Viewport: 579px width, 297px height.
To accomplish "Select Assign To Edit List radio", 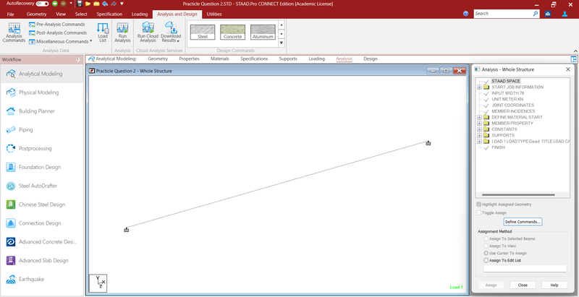I will [486, 260].
